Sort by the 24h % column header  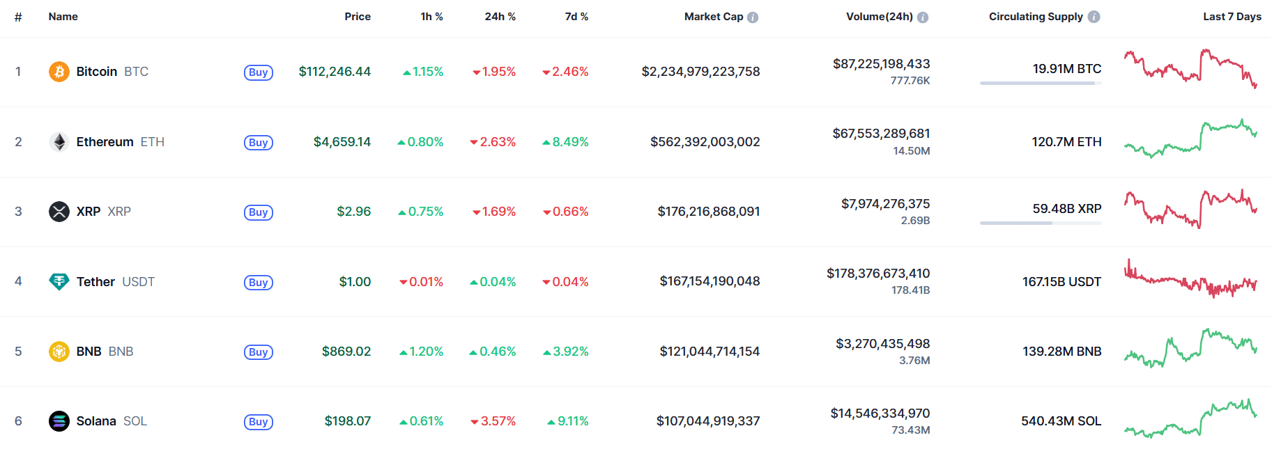[x=500, y=17]
